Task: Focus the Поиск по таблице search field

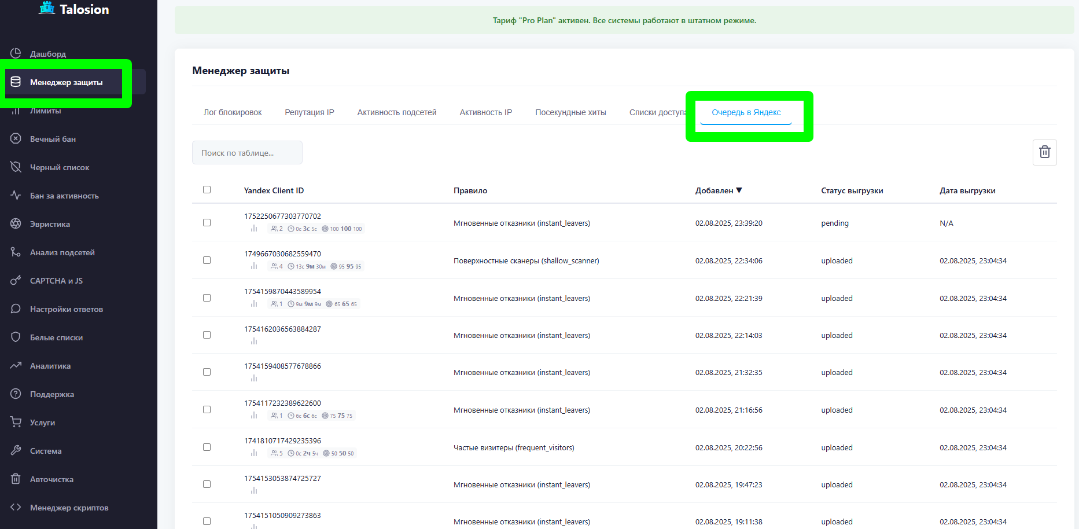Action: 247,153
